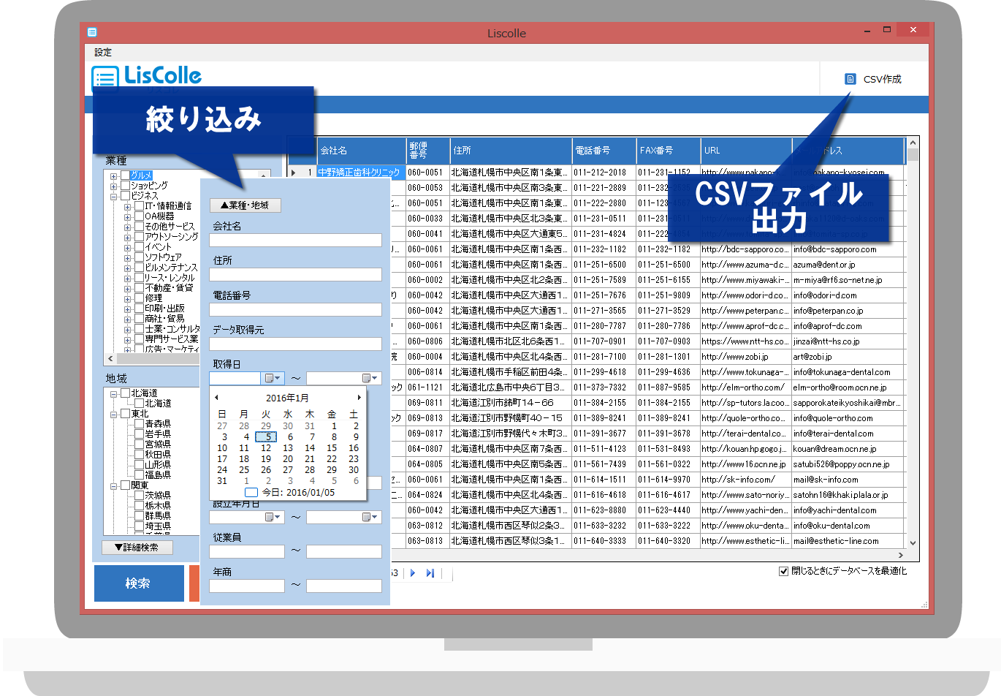Screen dimensions: 1001x696
Task: Expand the イベント tree node
Action: pos(127,248)
